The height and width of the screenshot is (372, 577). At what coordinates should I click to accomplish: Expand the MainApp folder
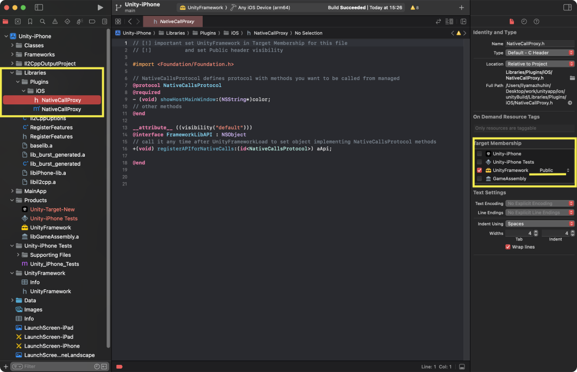point(12,191)
